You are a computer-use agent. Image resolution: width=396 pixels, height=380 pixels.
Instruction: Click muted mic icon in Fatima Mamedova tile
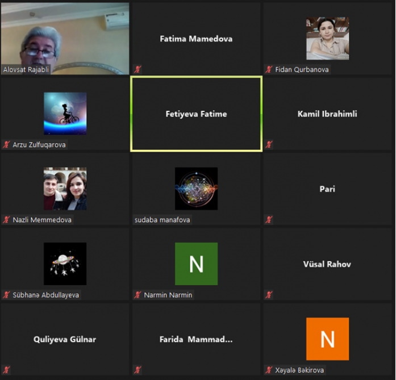click(137, 69)
